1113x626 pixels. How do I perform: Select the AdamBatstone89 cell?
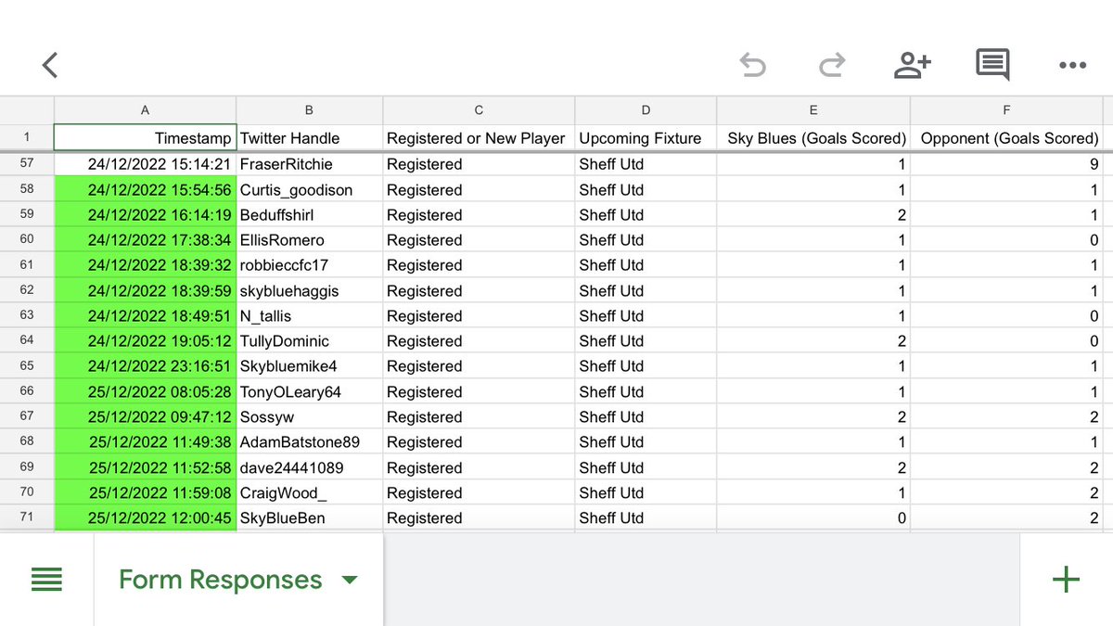pyautogui.click(x=309, y=441)
